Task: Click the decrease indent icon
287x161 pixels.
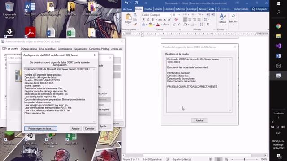Action: pyautogui.click(x=208, y=15)
